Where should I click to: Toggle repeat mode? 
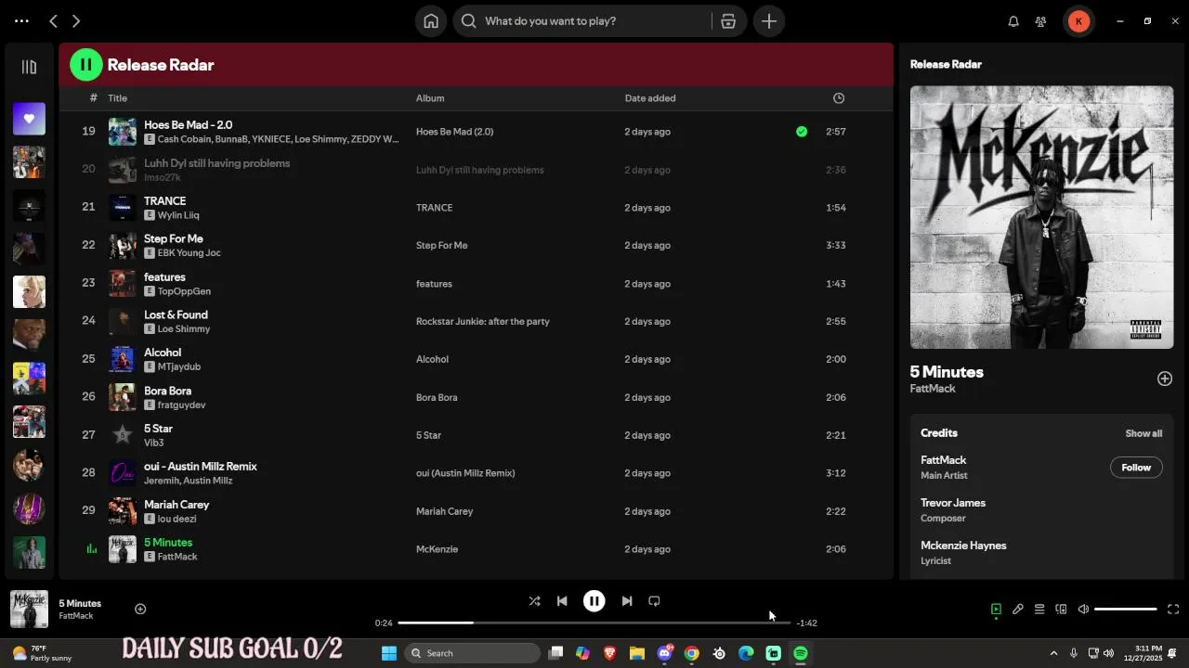point(654,601)
